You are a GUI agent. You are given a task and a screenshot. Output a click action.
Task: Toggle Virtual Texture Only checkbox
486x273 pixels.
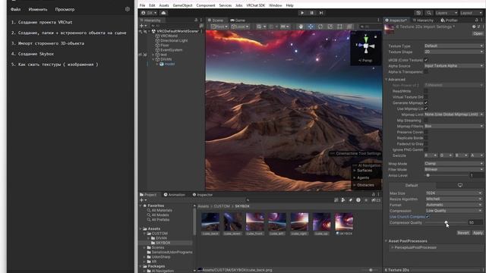(426, 97)
